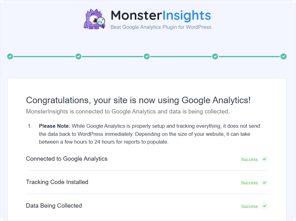Image resolution: width=296 pixels, height=221 pixels.
Task: Click the Congratulations heading text
Action: pos(138,100)
